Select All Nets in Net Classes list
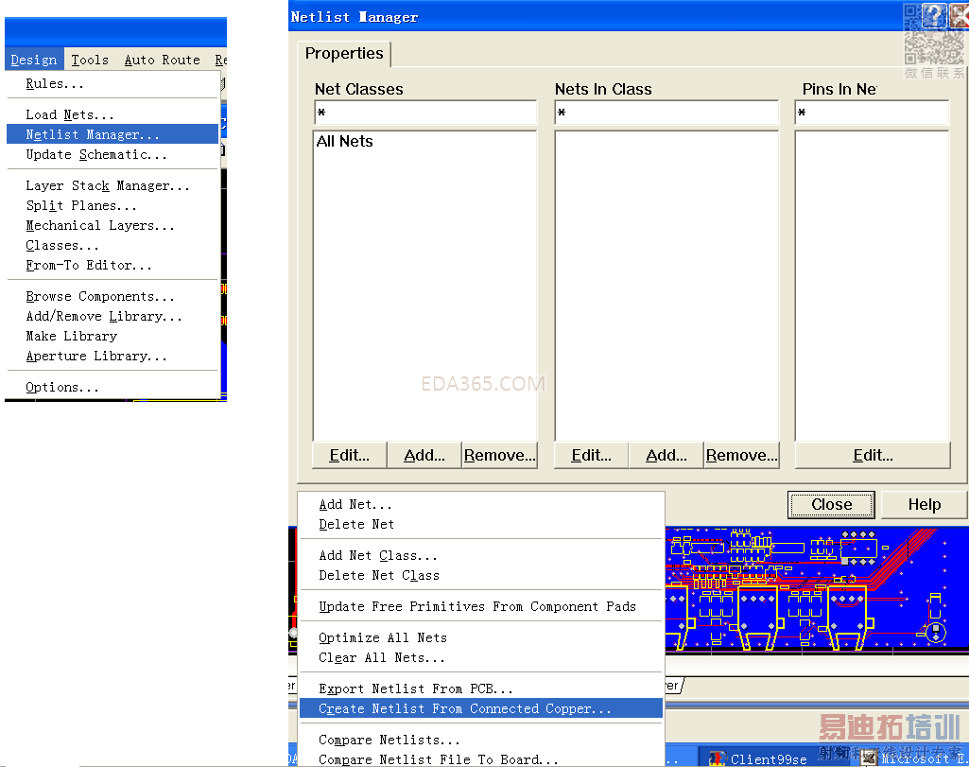Screen dimensions: 969x767 pyautogui.click(x=345, y=142)
